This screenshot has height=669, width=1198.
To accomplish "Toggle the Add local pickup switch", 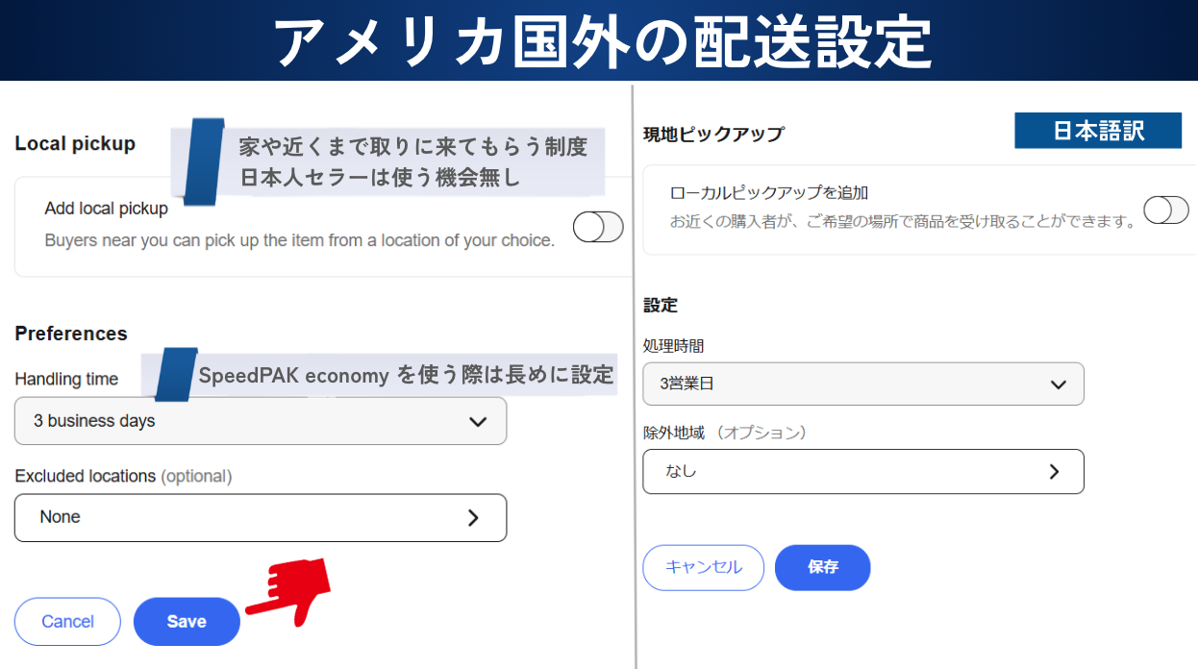I will click(x=598, y=227).
